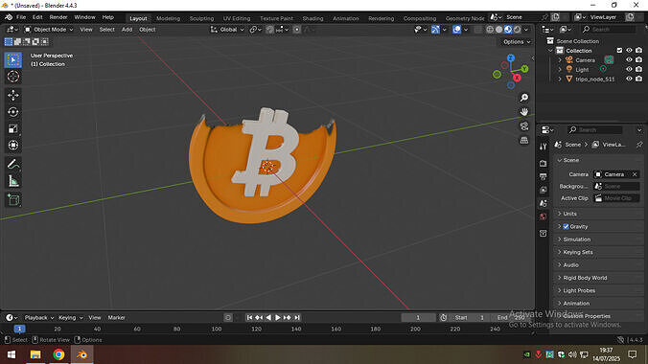The height and width of the screenshot is (364, 648).
Task: Open the Output properties tab
Action: coord(543,177)
